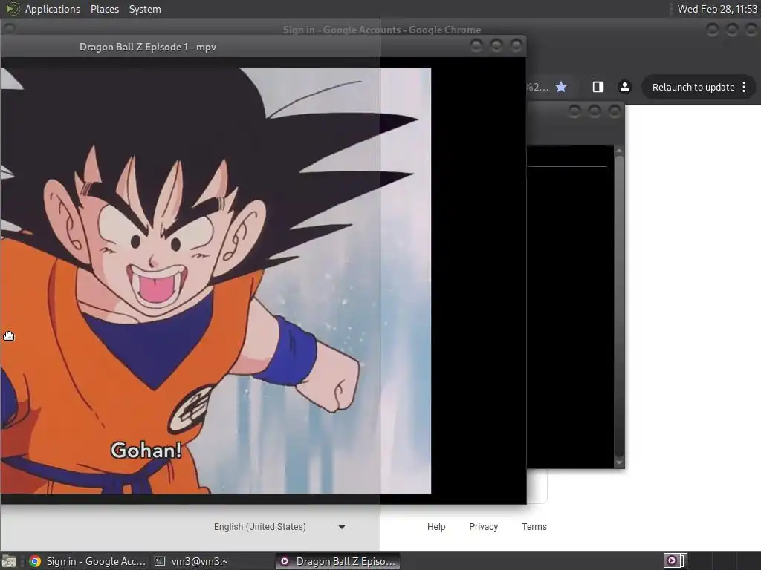Maximize the mpv player window

[496, 46]
